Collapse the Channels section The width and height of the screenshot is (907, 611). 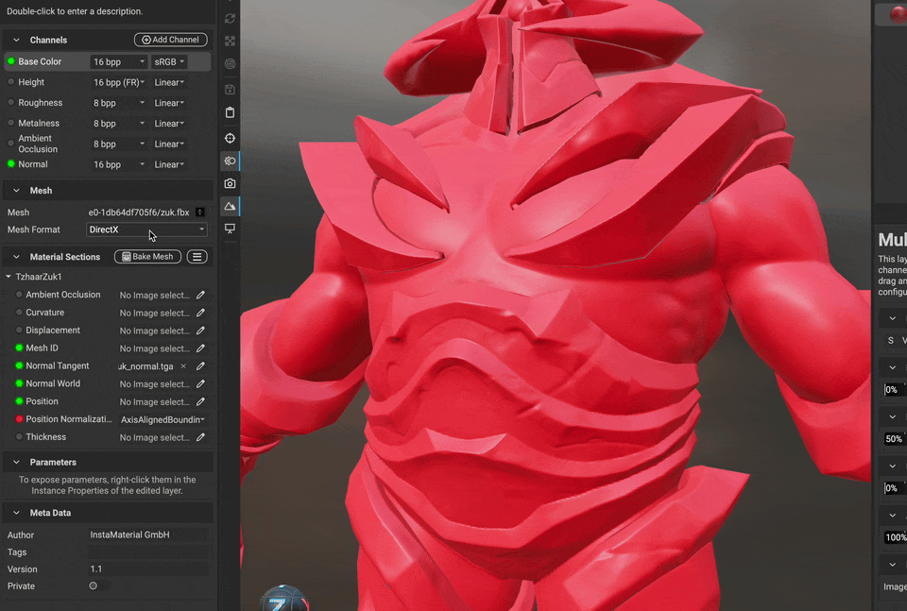coord(16,40)
